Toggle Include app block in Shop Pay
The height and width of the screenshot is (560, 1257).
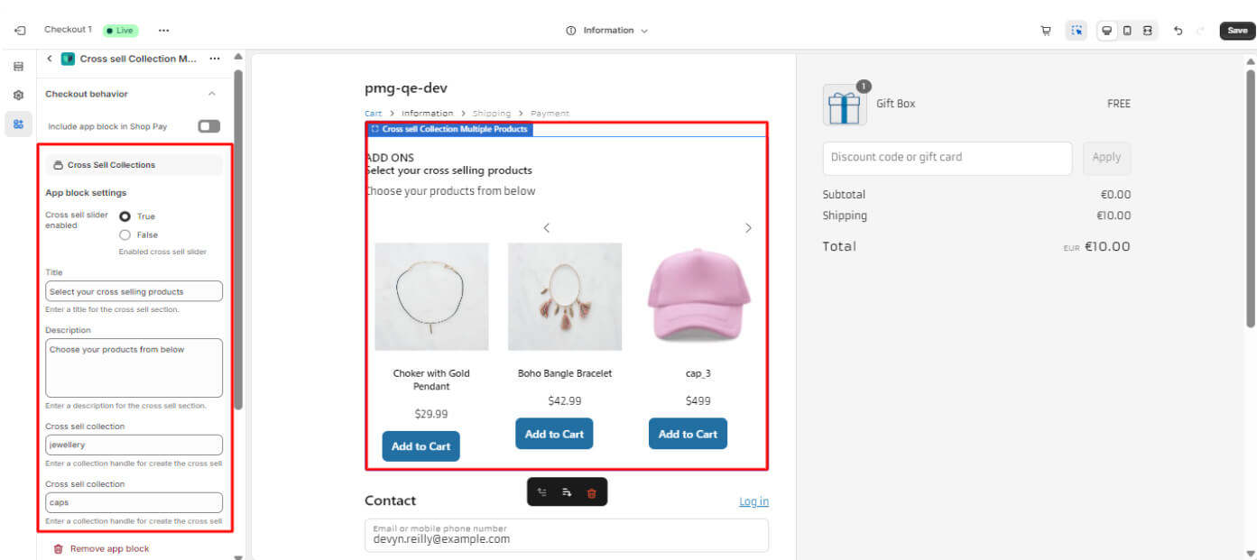208,126
